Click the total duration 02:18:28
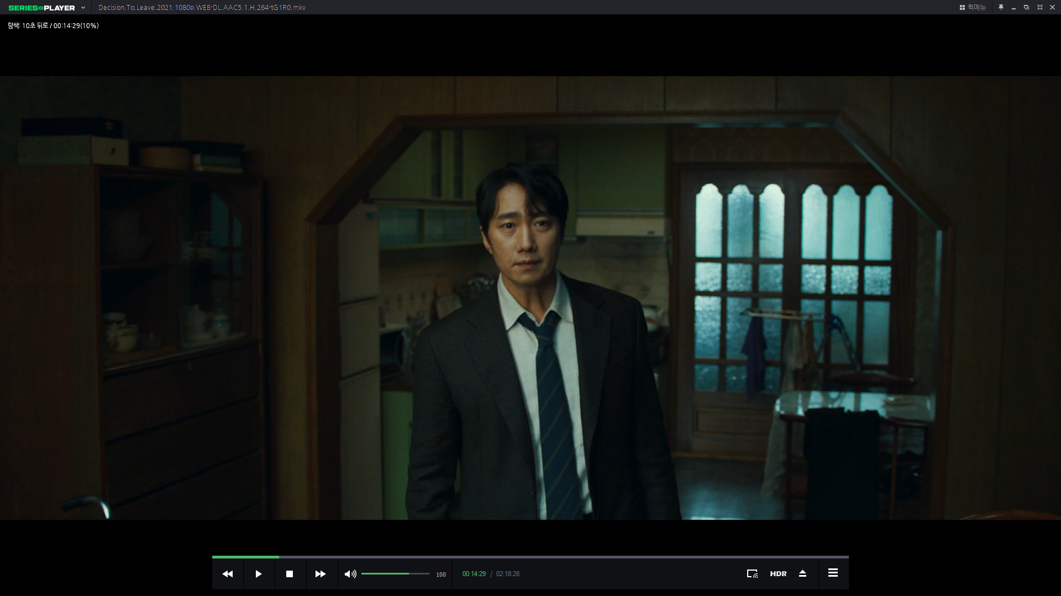The height and width of the screenshot is (596, 1061). click(x=508, y=574)
